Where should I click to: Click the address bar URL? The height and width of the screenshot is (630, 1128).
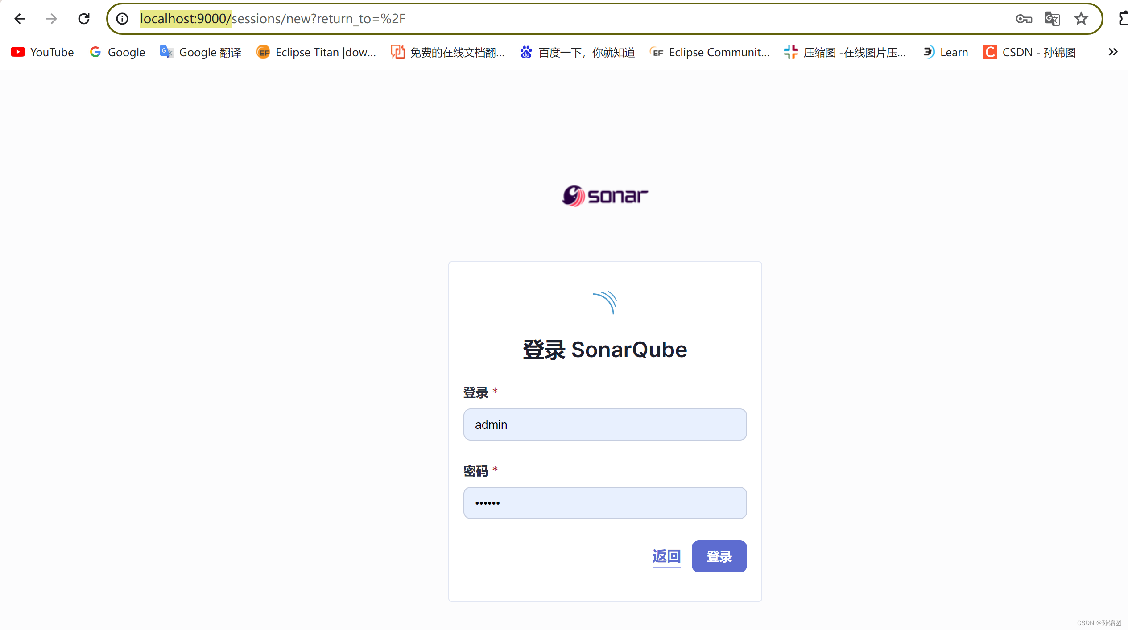point(273,19)
